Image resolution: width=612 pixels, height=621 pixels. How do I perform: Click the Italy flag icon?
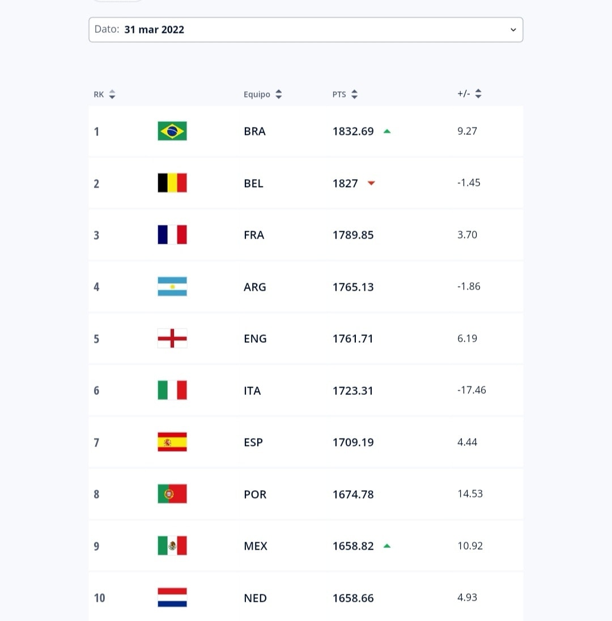(x=172, y=390)
